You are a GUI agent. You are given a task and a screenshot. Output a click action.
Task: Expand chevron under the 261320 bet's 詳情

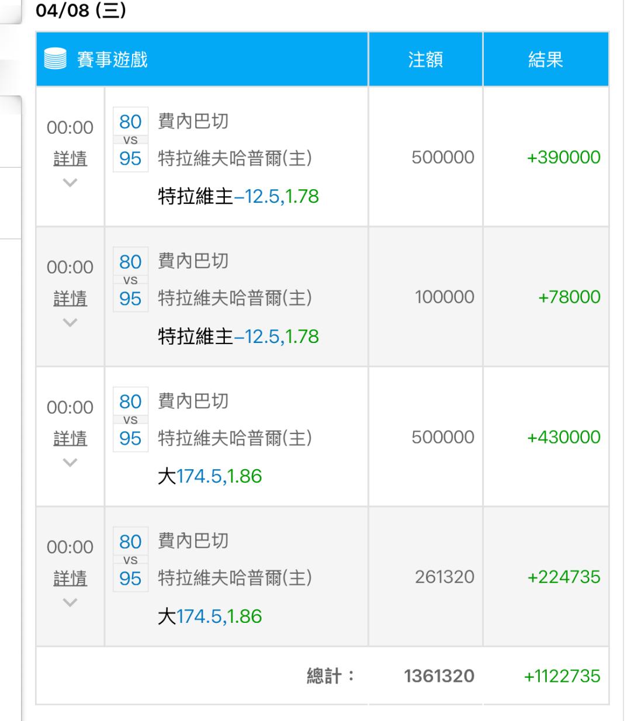coord(70,602)
